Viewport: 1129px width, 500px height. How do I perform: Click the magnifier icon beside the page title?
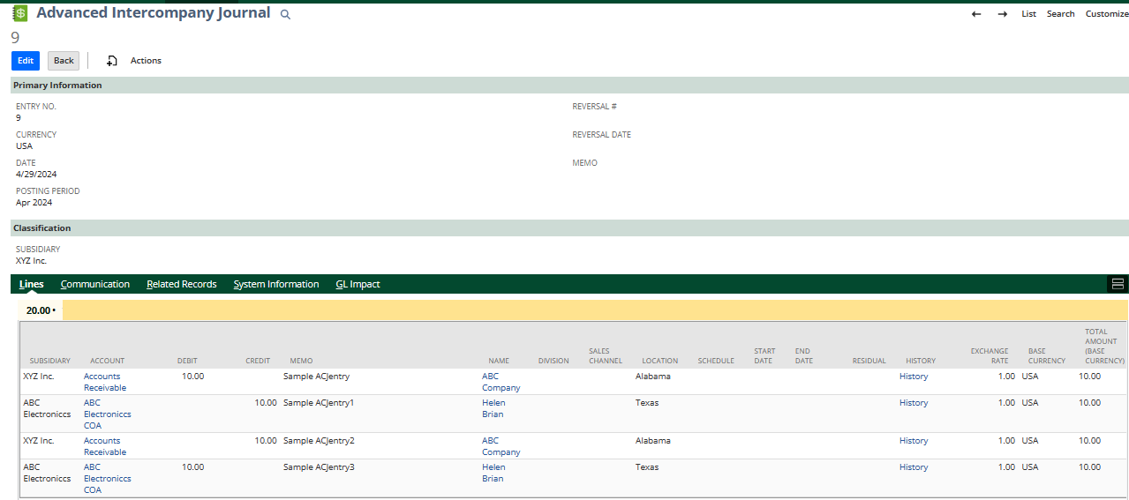285,15
